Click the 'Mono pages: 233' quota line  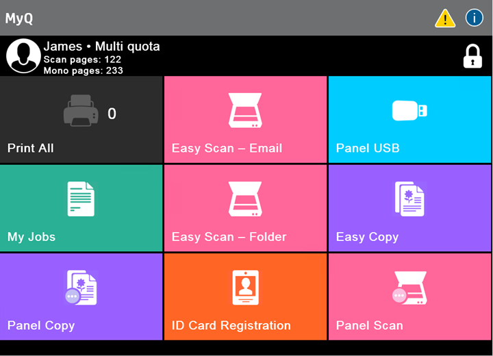click(83, 71)
